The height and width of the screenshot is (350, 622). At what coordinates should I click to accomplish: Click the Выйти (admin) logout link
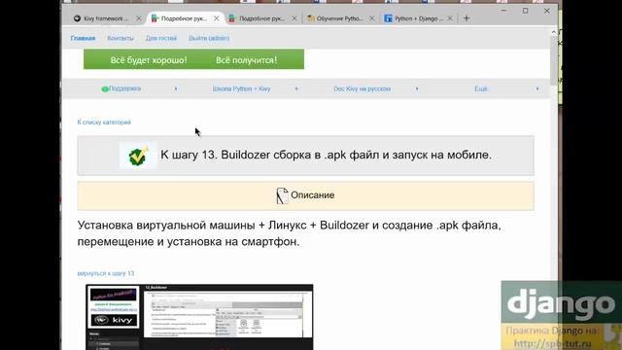tap(209, 39)
